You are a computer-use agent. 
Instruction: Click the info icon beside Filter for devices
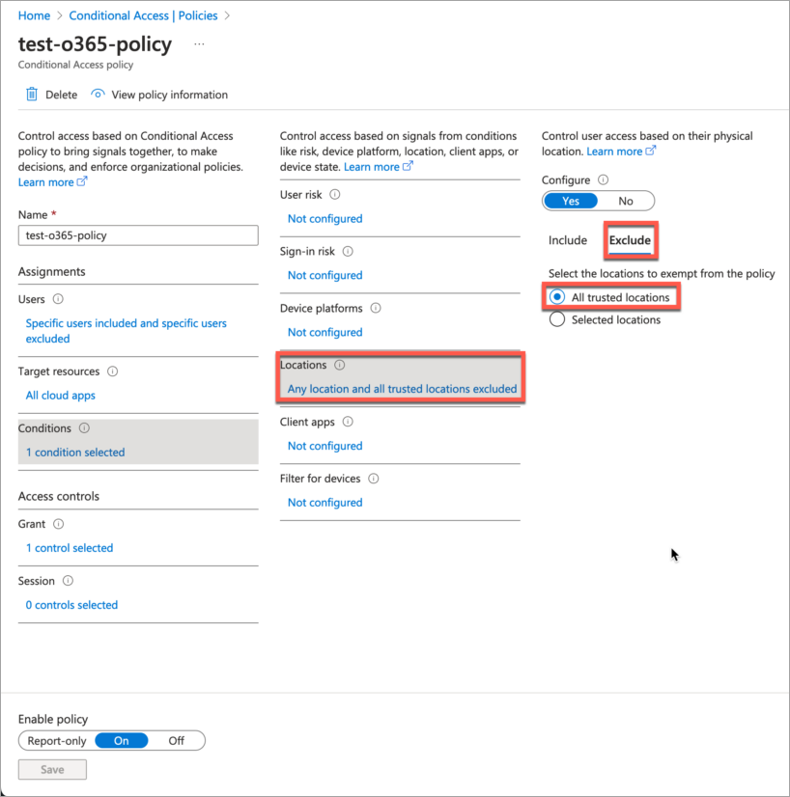[x=374, y=479]
